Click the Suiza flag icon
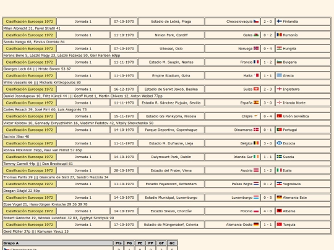334x250 pixels. pyautogui.click(x=256, y=89)
